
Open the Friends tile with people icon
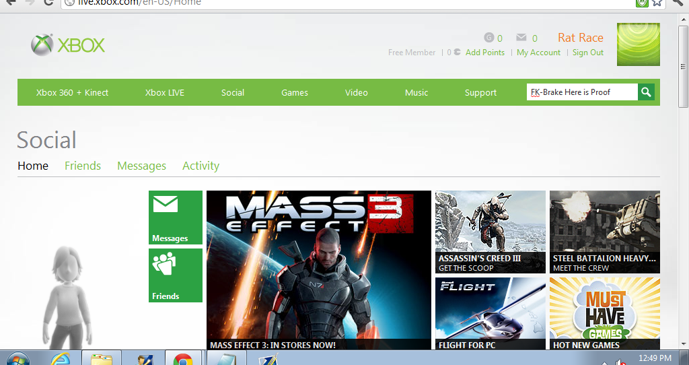click(x=176, y=275)
